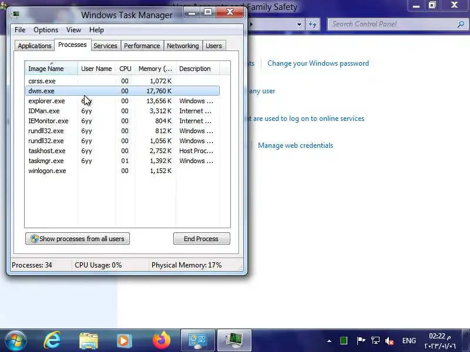
Task: Click the Search Control Panel field
Action: pyautogui.click(x=397, y=24)
